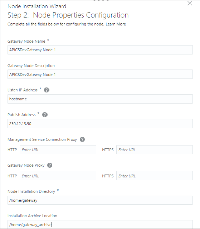This screenshot has width=200, height=229.
Task: Show Gateway Node Proxy help icon
Action: [50, 165]
